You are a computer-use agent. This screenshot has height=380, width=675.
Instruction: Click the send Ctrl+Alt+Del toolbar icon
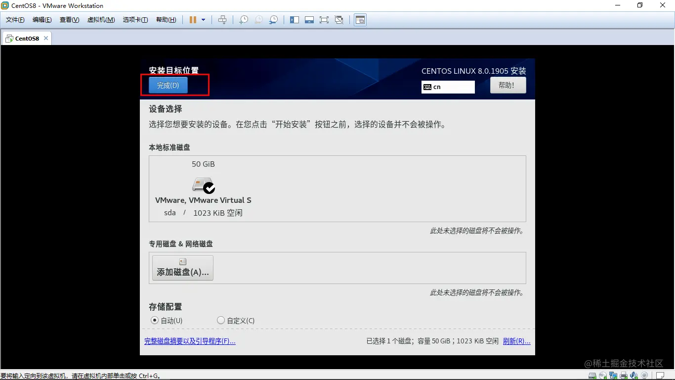(222, 20)
